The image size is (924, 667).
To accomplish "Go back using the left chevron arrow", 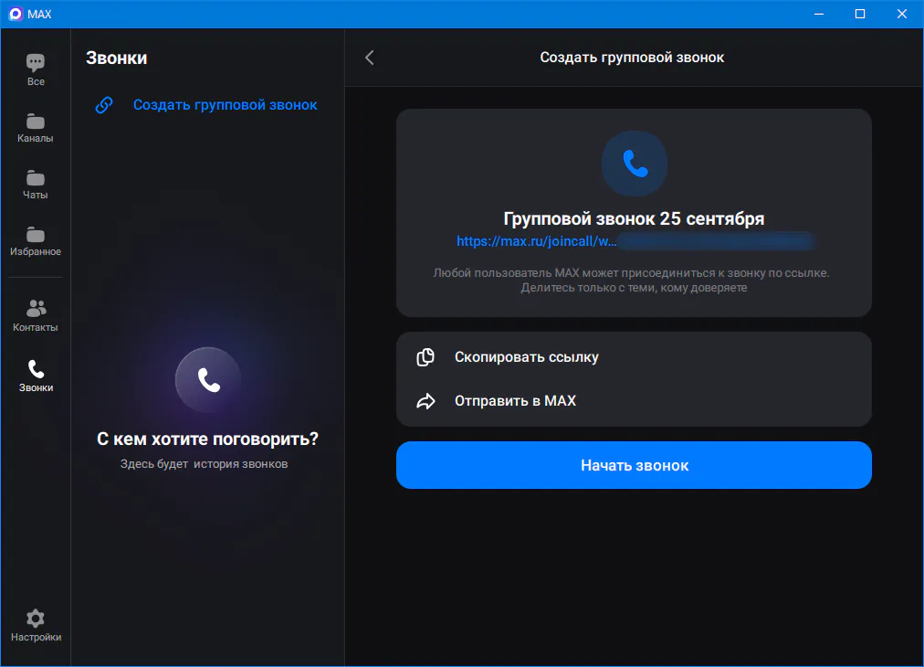I will tap(370, 58).
